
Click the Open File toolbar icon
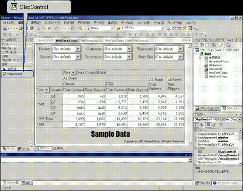(21, 28)
